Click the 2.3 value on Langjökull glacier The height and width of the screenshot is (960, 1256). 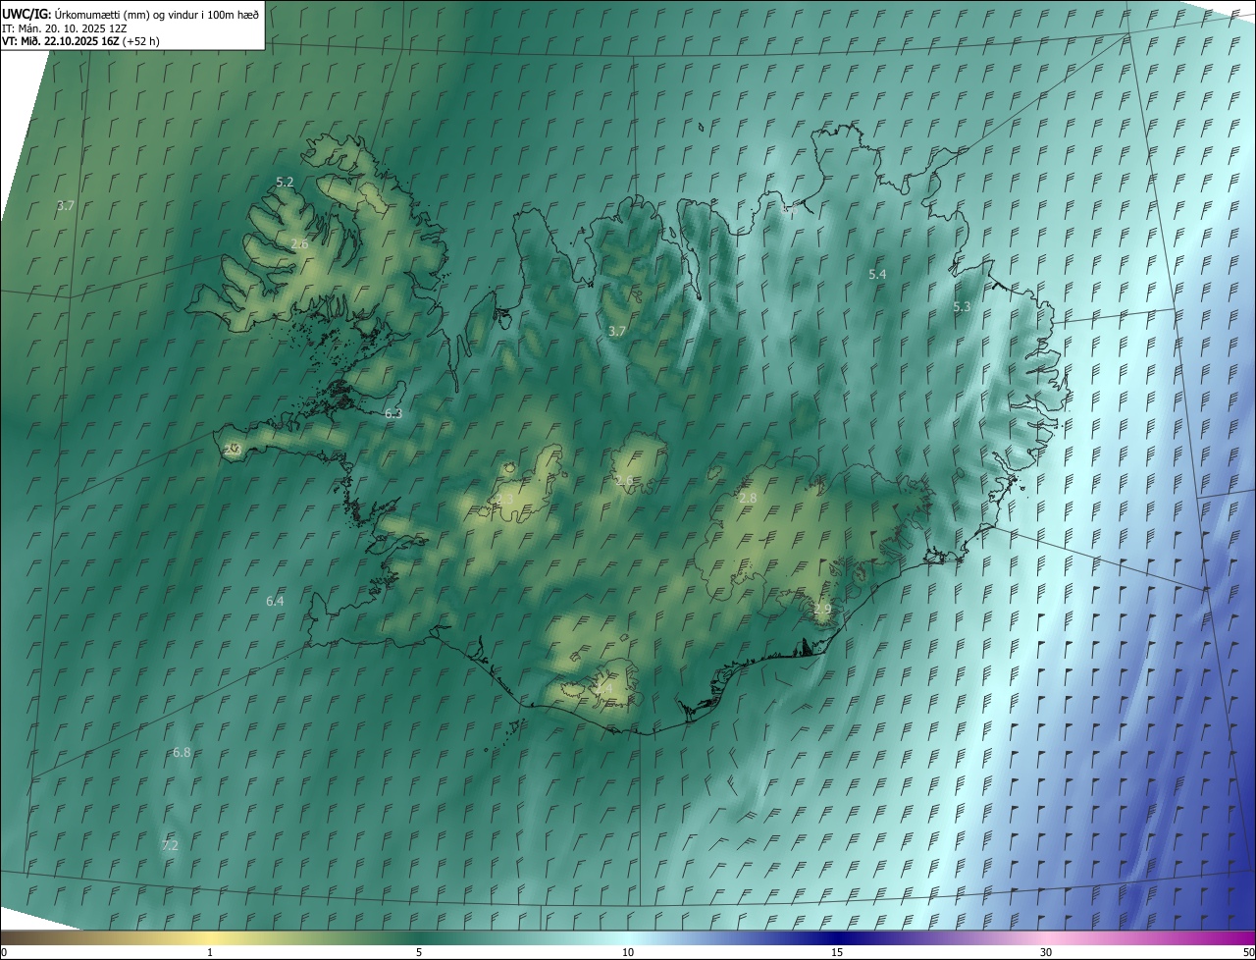point(504,499)
